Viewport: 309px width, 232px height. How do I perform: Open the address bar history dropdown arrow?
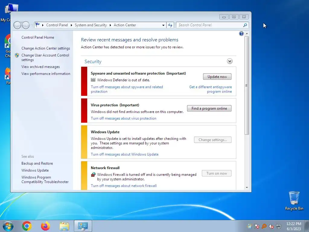pos(163,25)
